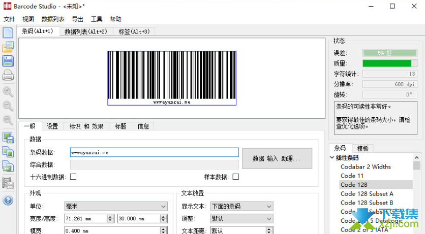Image resolution: width=425 pixels, height=234 pixels.
Task: Click the Copy as WMF icon
Action: coord(8,166)
